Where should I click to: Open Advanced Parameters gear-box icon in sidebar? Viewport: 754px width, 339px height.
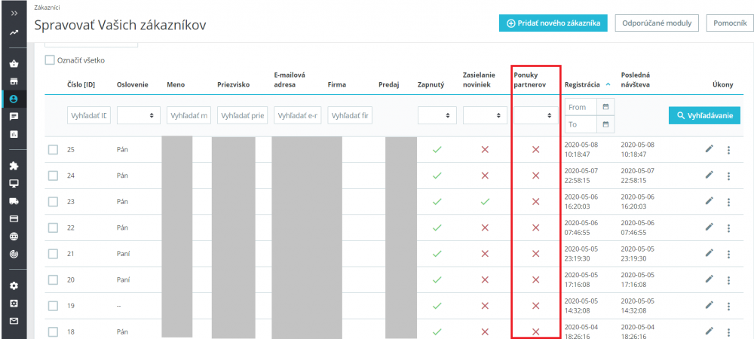click(14, 304)
